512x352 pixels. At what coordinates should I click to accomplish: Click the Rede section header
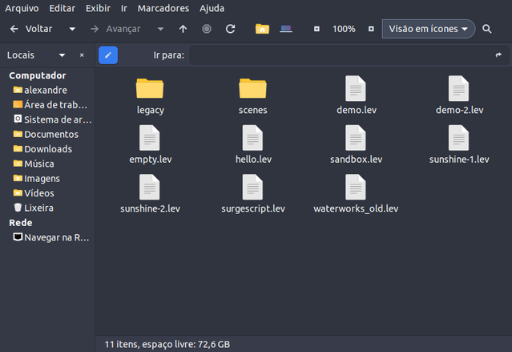click(21, 223)
